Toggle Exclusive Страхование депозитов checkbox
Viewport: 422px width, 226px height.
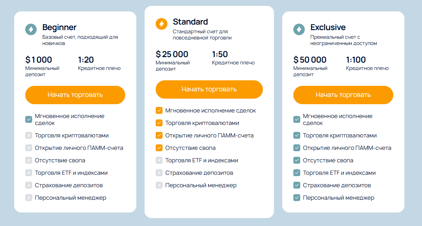coord(297,186)
